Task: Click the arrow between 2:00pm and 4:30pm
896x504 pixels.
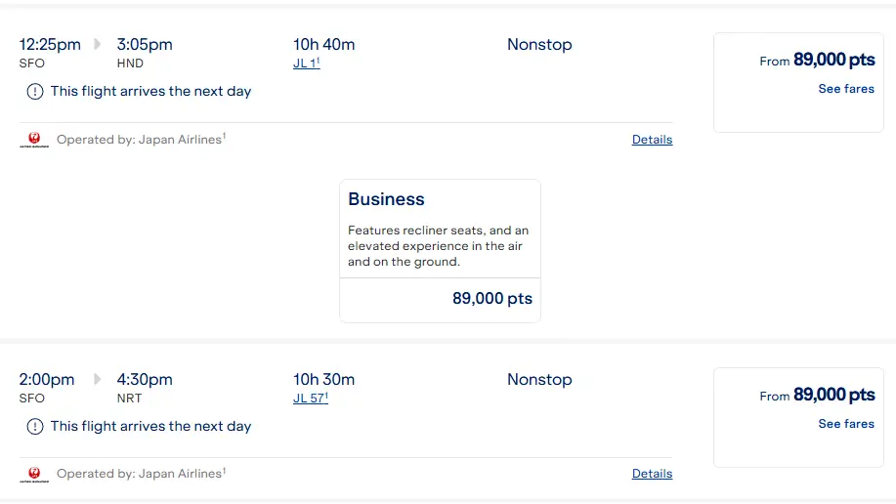Action: (97, 379)
